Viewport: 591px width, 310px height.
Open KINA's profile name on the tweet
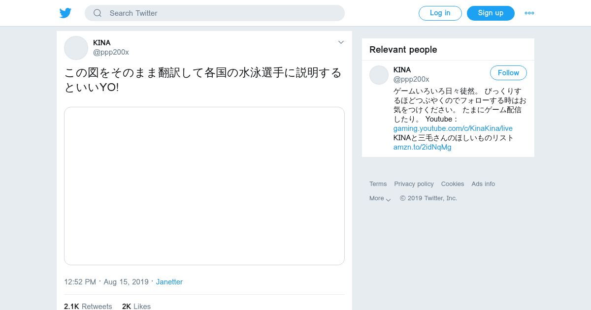102,43
